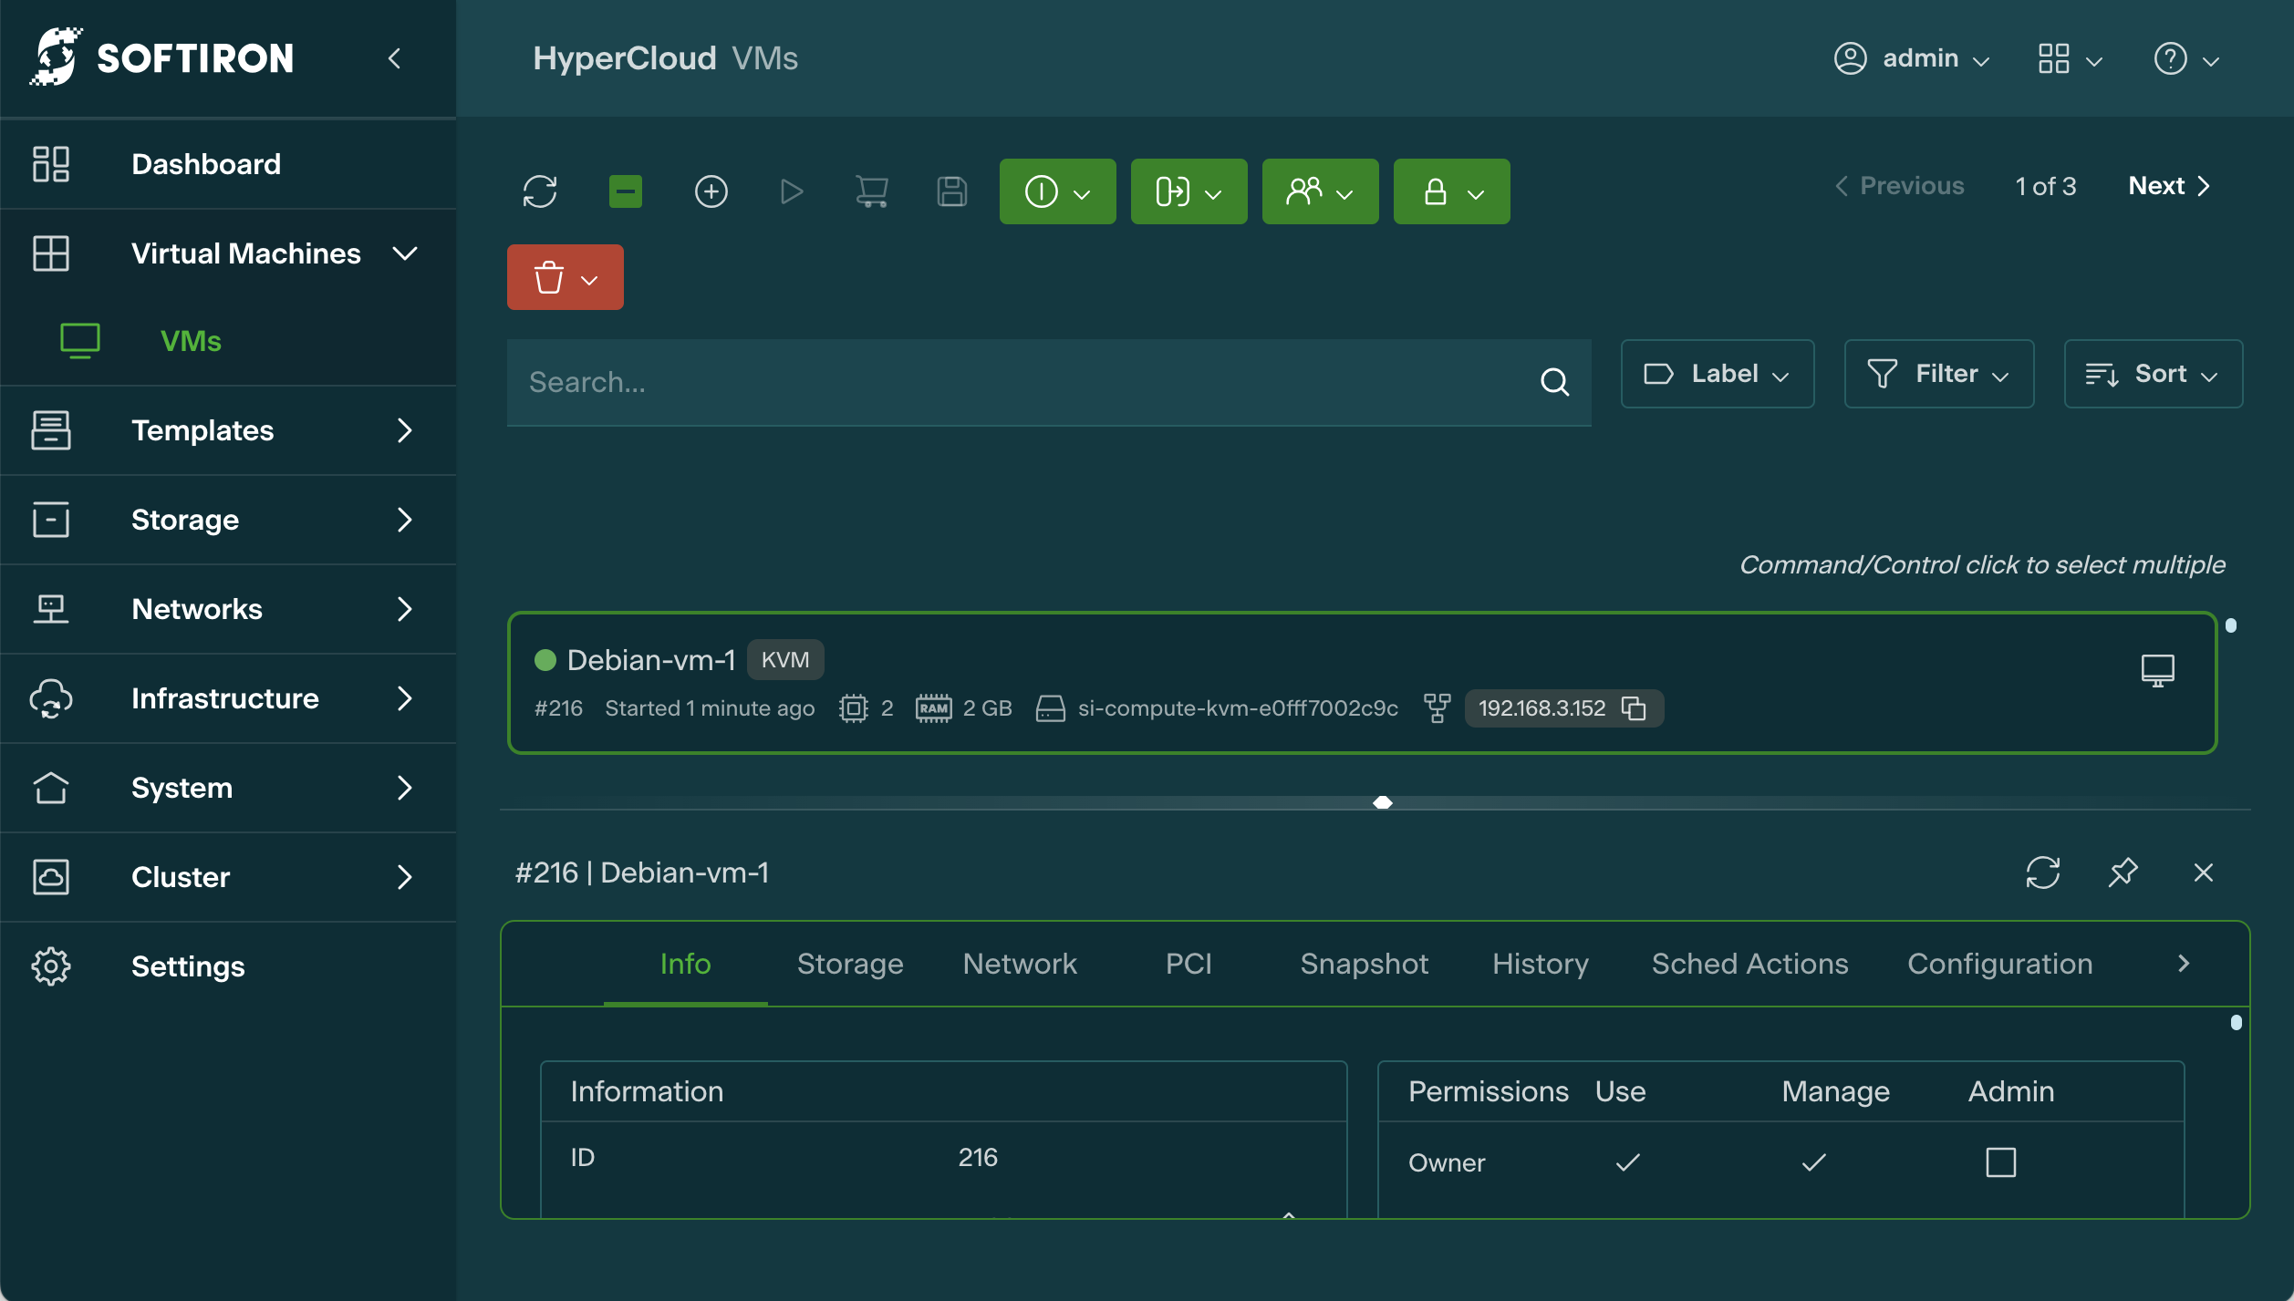Switch to the Snapshot tab

coord(1364,964)
